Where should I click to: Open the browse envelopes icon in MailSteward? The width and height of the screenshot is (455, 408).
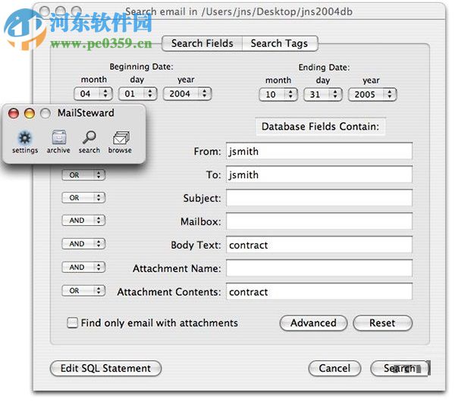[121, 137]
